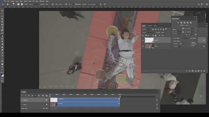Add audio to Audio Track
This screenshot has height=117, width=209.
[157, 108]
